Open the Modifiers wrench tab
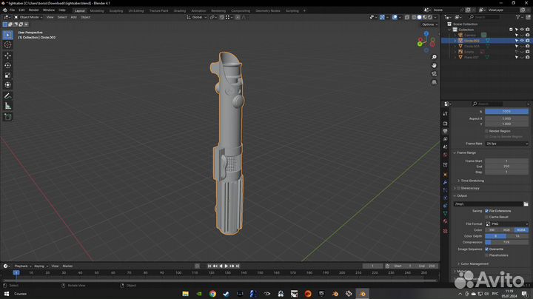 446,183
